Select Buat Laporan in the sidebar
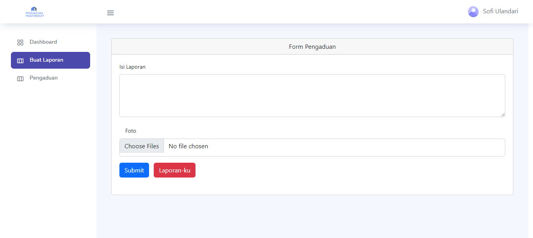The image size is (533, 238). 46,60
